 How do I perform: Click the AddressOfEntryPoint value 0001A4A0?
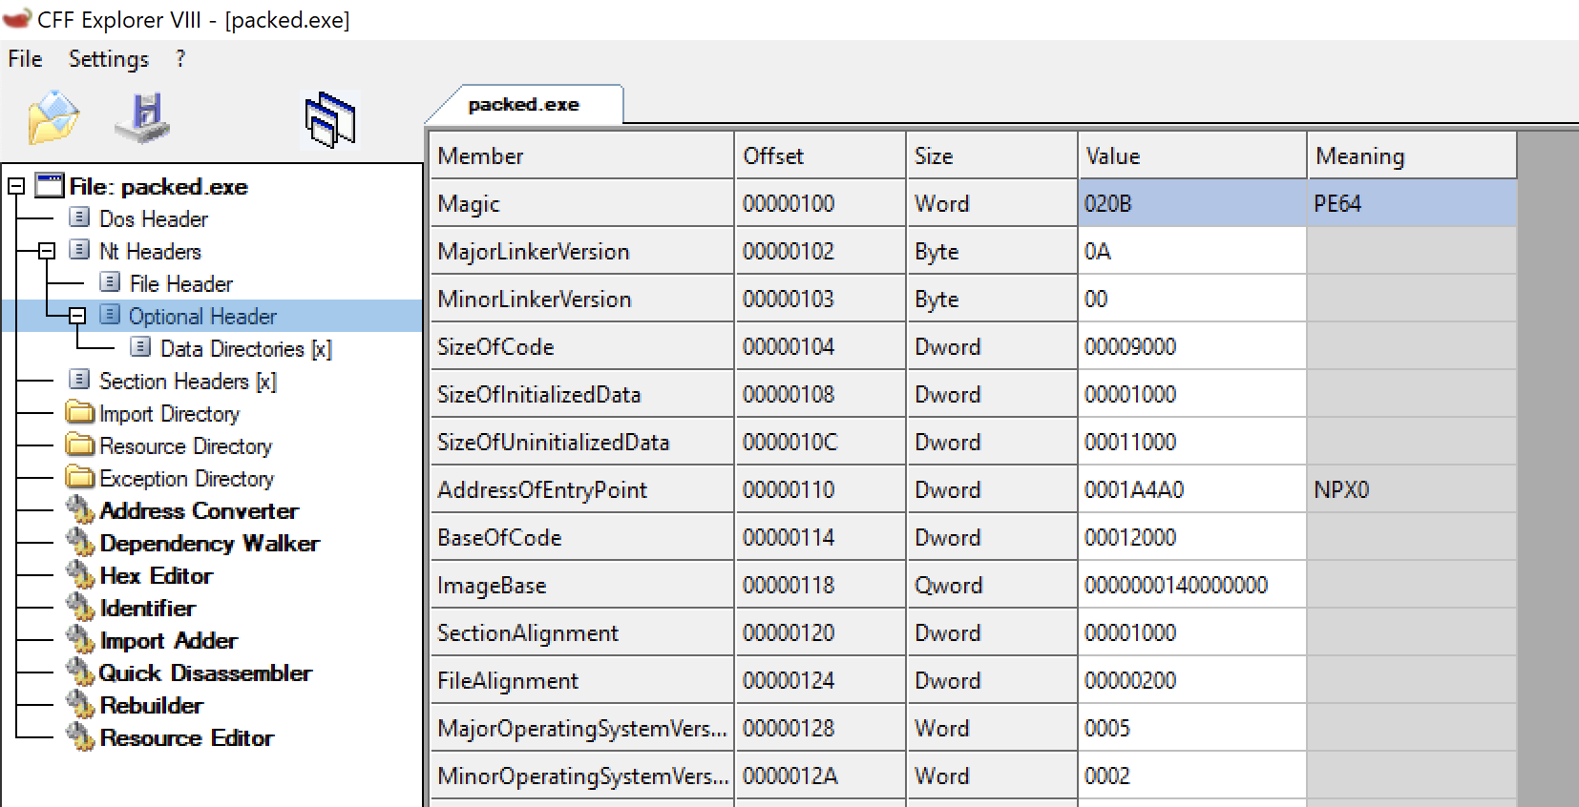click(1191, 489)
